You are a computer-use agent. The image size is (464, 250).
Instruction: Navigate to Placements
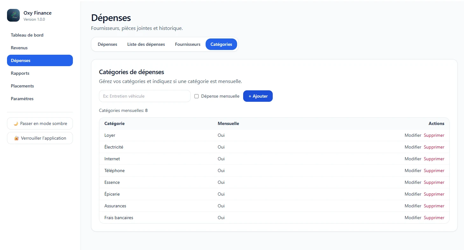coord(40,86)
